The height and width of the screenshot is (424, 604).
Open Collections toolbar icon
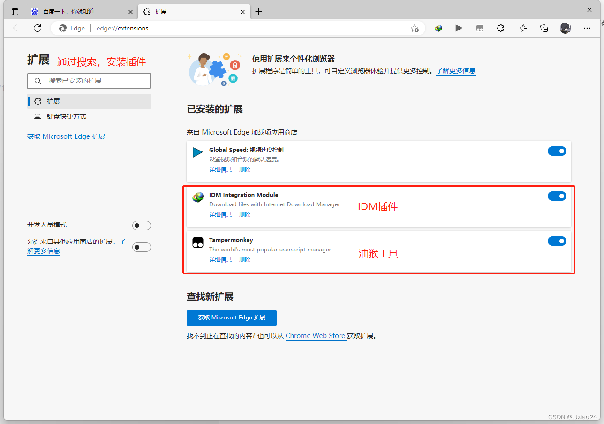544,28
